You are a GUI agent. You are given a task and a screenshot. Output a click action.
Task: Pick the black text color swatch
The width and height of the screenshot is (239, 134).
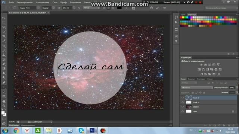point(119,8)
